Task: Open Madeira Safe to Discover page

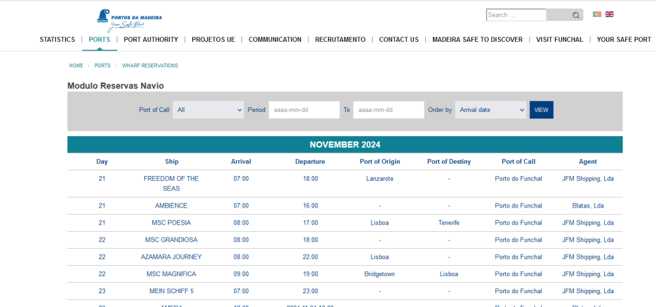Action: [x=478, y=40]
